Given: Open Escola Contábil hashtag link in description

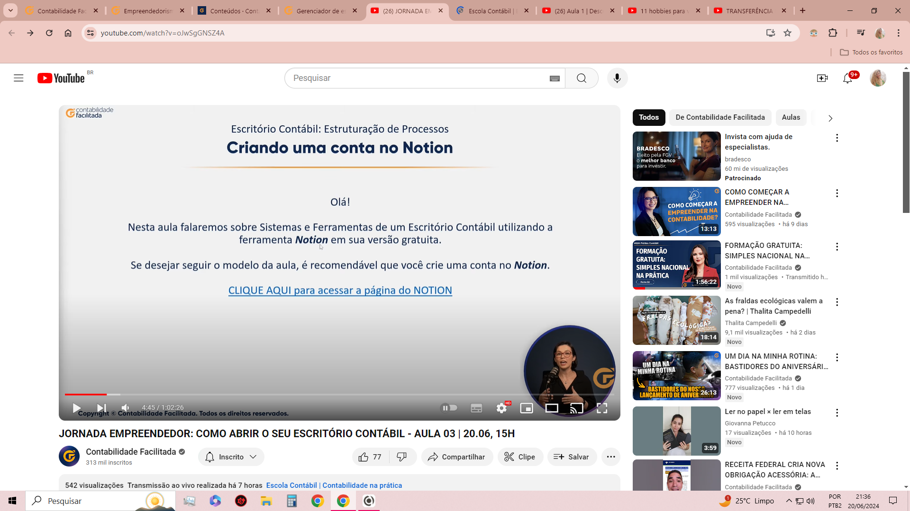Looking at the screenshot, I should coord(334,485).
